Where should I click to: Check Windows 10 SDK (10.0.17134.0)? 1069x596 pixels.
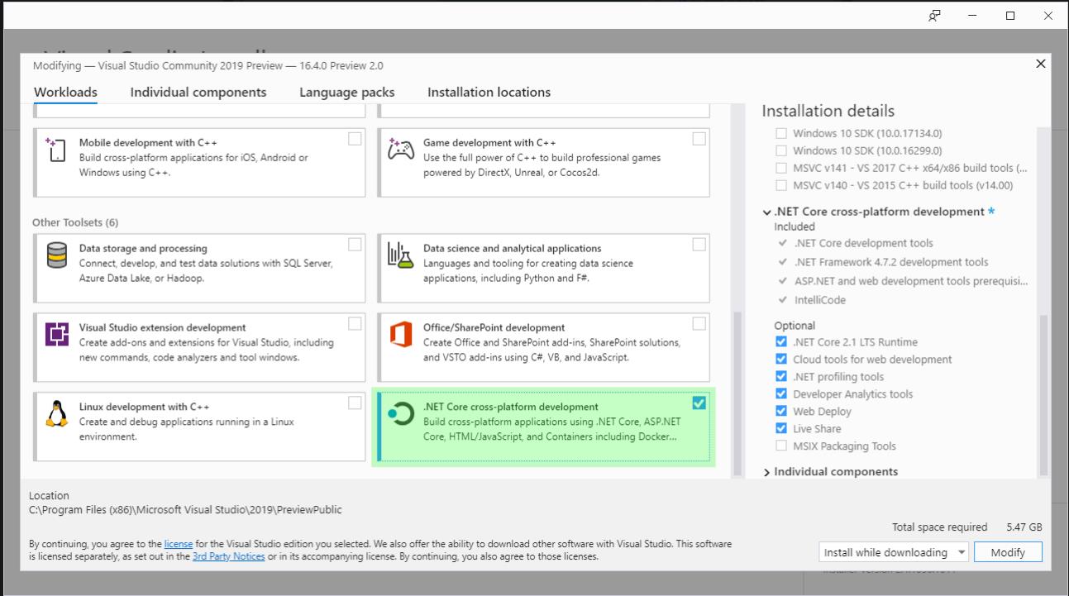click(x=781, y=133)
